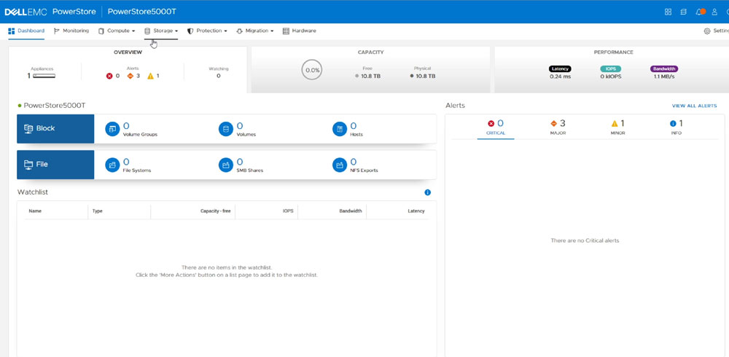Click the Dell EMC PowerStore logo

pos(50,12)
